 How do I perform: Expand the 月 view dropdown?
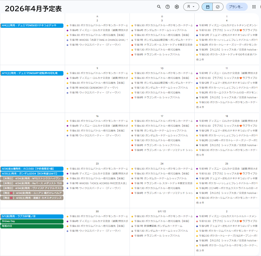pos(191,7)
